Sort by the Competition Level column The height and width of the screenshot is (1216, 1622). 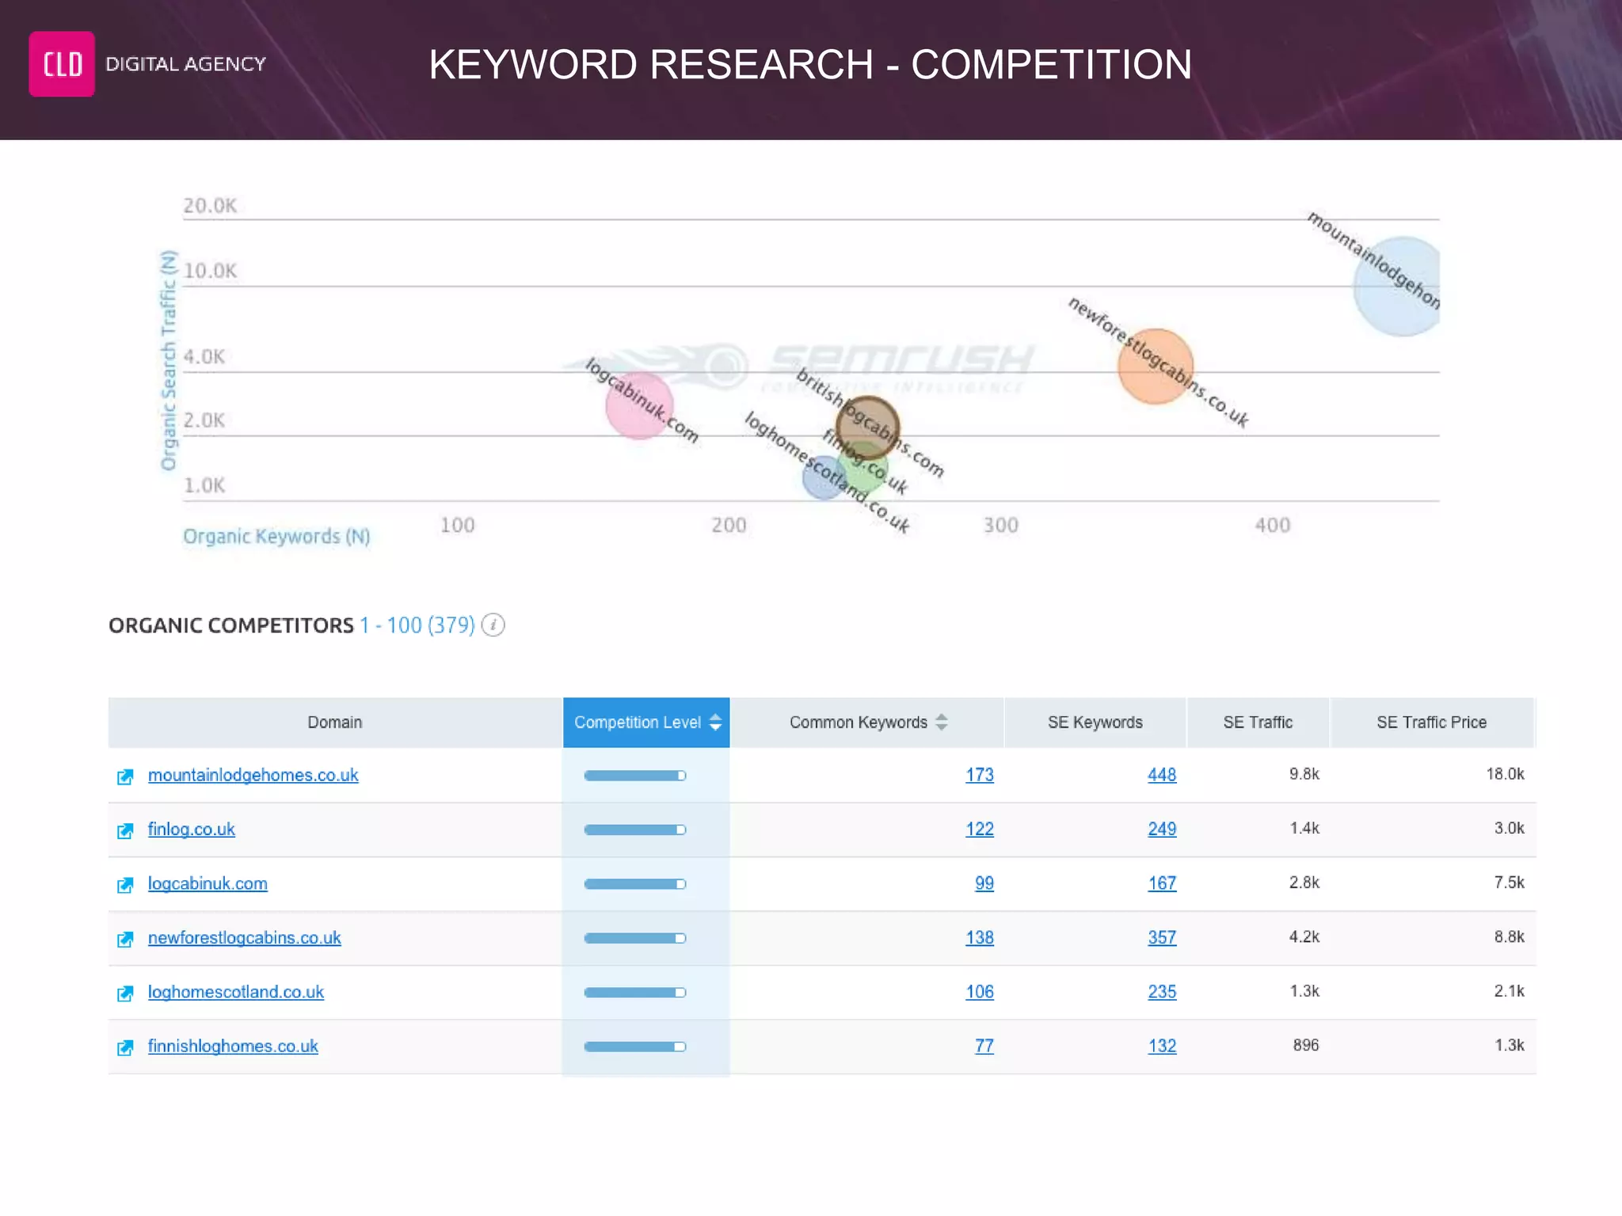646,722
